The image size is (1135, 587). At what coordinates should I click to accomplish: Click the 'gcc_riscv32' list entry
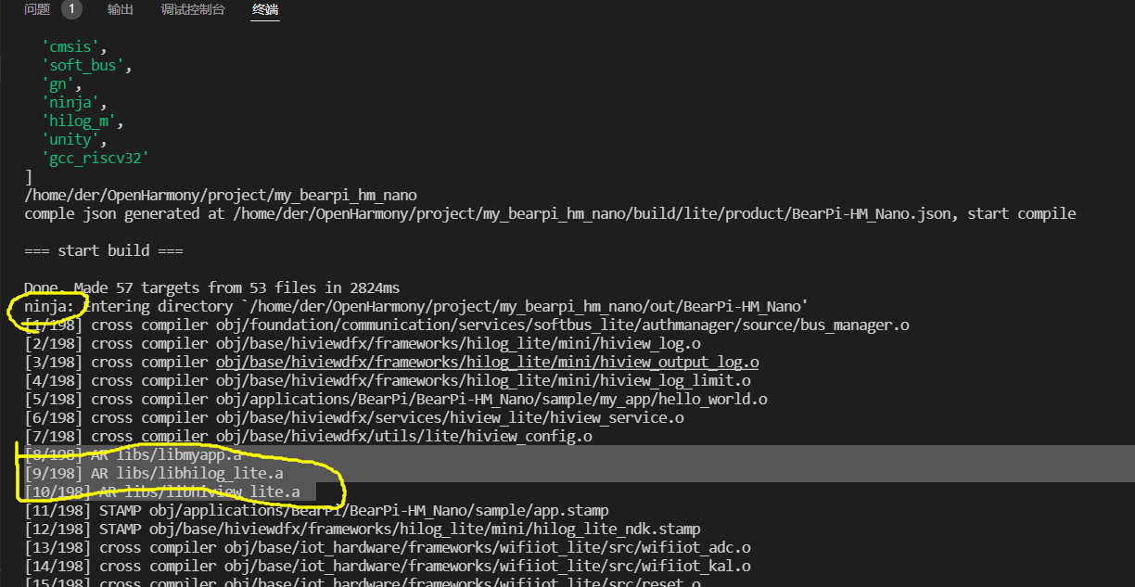click(96, 158)
